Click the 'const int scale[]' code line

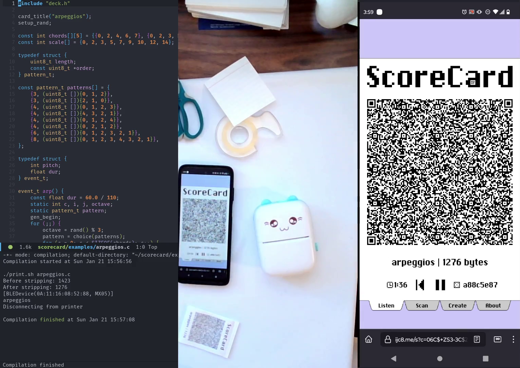[96, 42]
